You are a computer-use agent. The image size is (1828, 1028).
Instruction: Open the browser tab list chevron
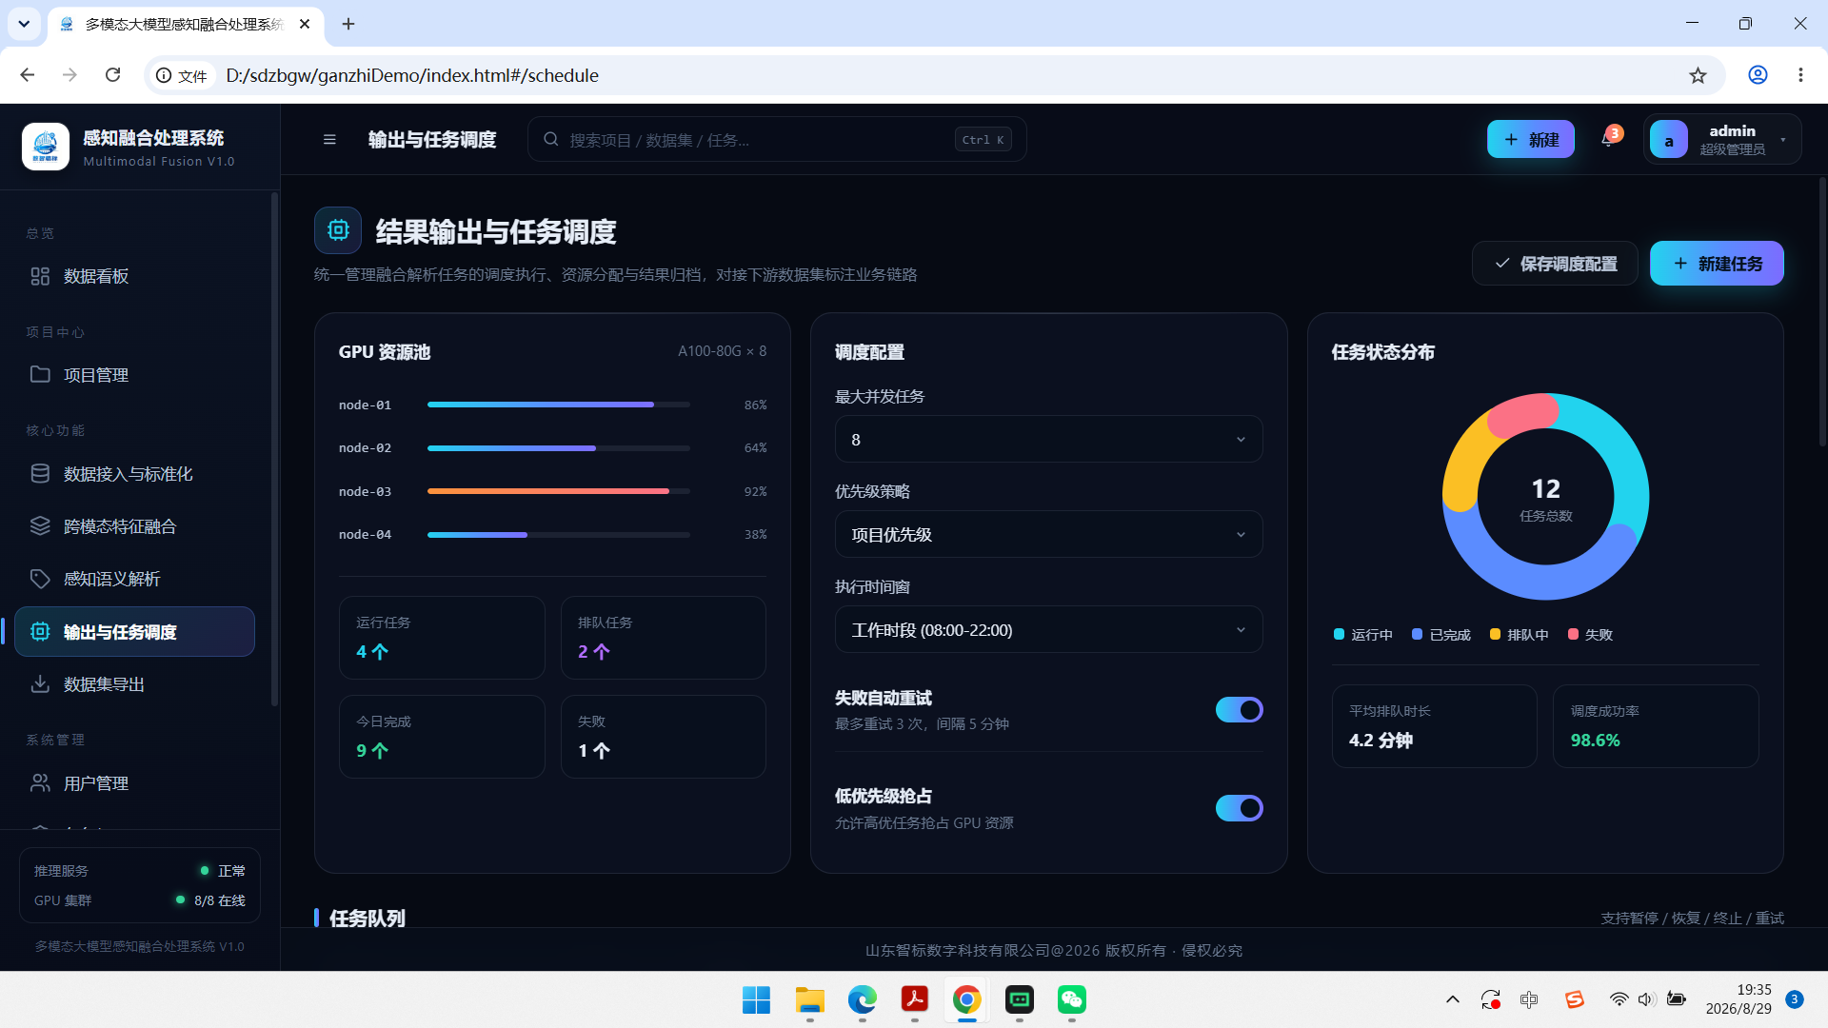(x=24, y=24)
